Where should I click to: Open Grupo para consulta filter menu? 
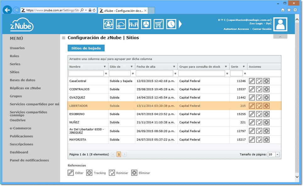226,67
